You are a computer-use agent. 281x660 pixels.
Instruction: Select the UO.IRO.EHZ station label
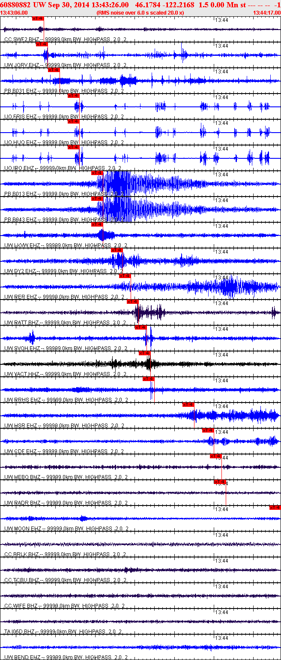click(x=63, y=168)
